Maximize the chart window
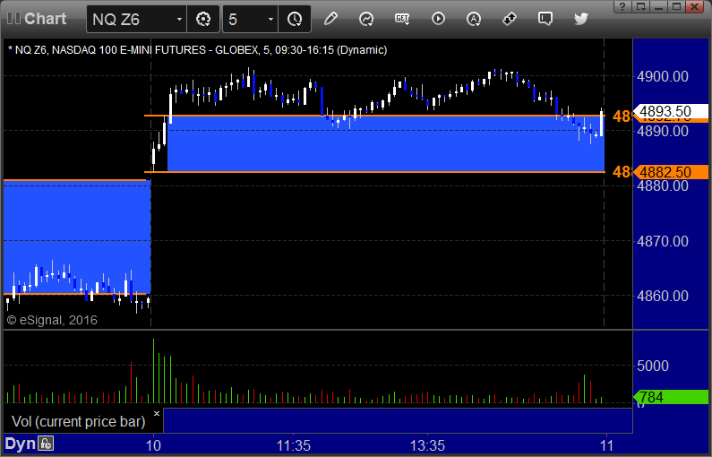This screenshot has width=712, height=457. tap(676, 6)
